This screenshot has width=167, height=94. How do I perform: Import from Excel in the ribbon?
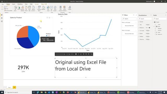[x=19, y=8]
